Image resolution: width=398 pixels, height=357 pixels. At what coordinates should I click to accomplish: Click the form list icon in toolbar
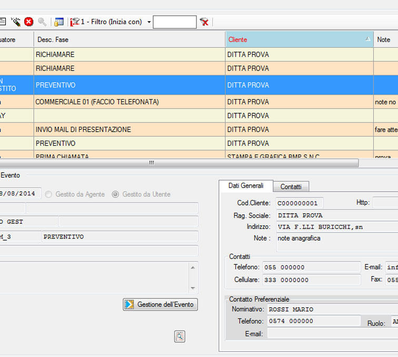[3, 22]
